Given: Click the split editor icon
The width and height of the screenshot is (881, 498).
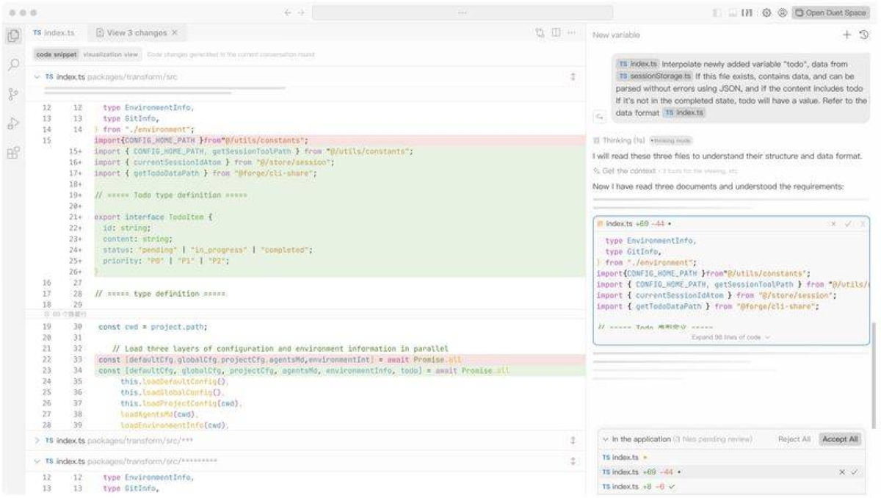Looking at the screenshot, I should 556,33.
